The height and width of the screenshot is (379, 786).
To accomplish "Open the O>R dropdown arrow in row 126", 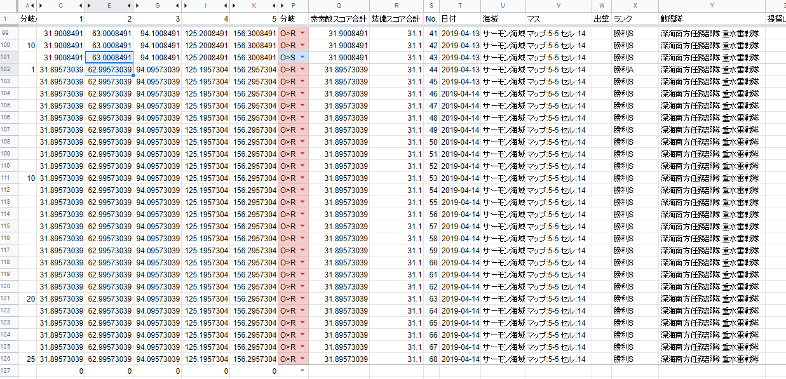I will (x=302, y=359).
